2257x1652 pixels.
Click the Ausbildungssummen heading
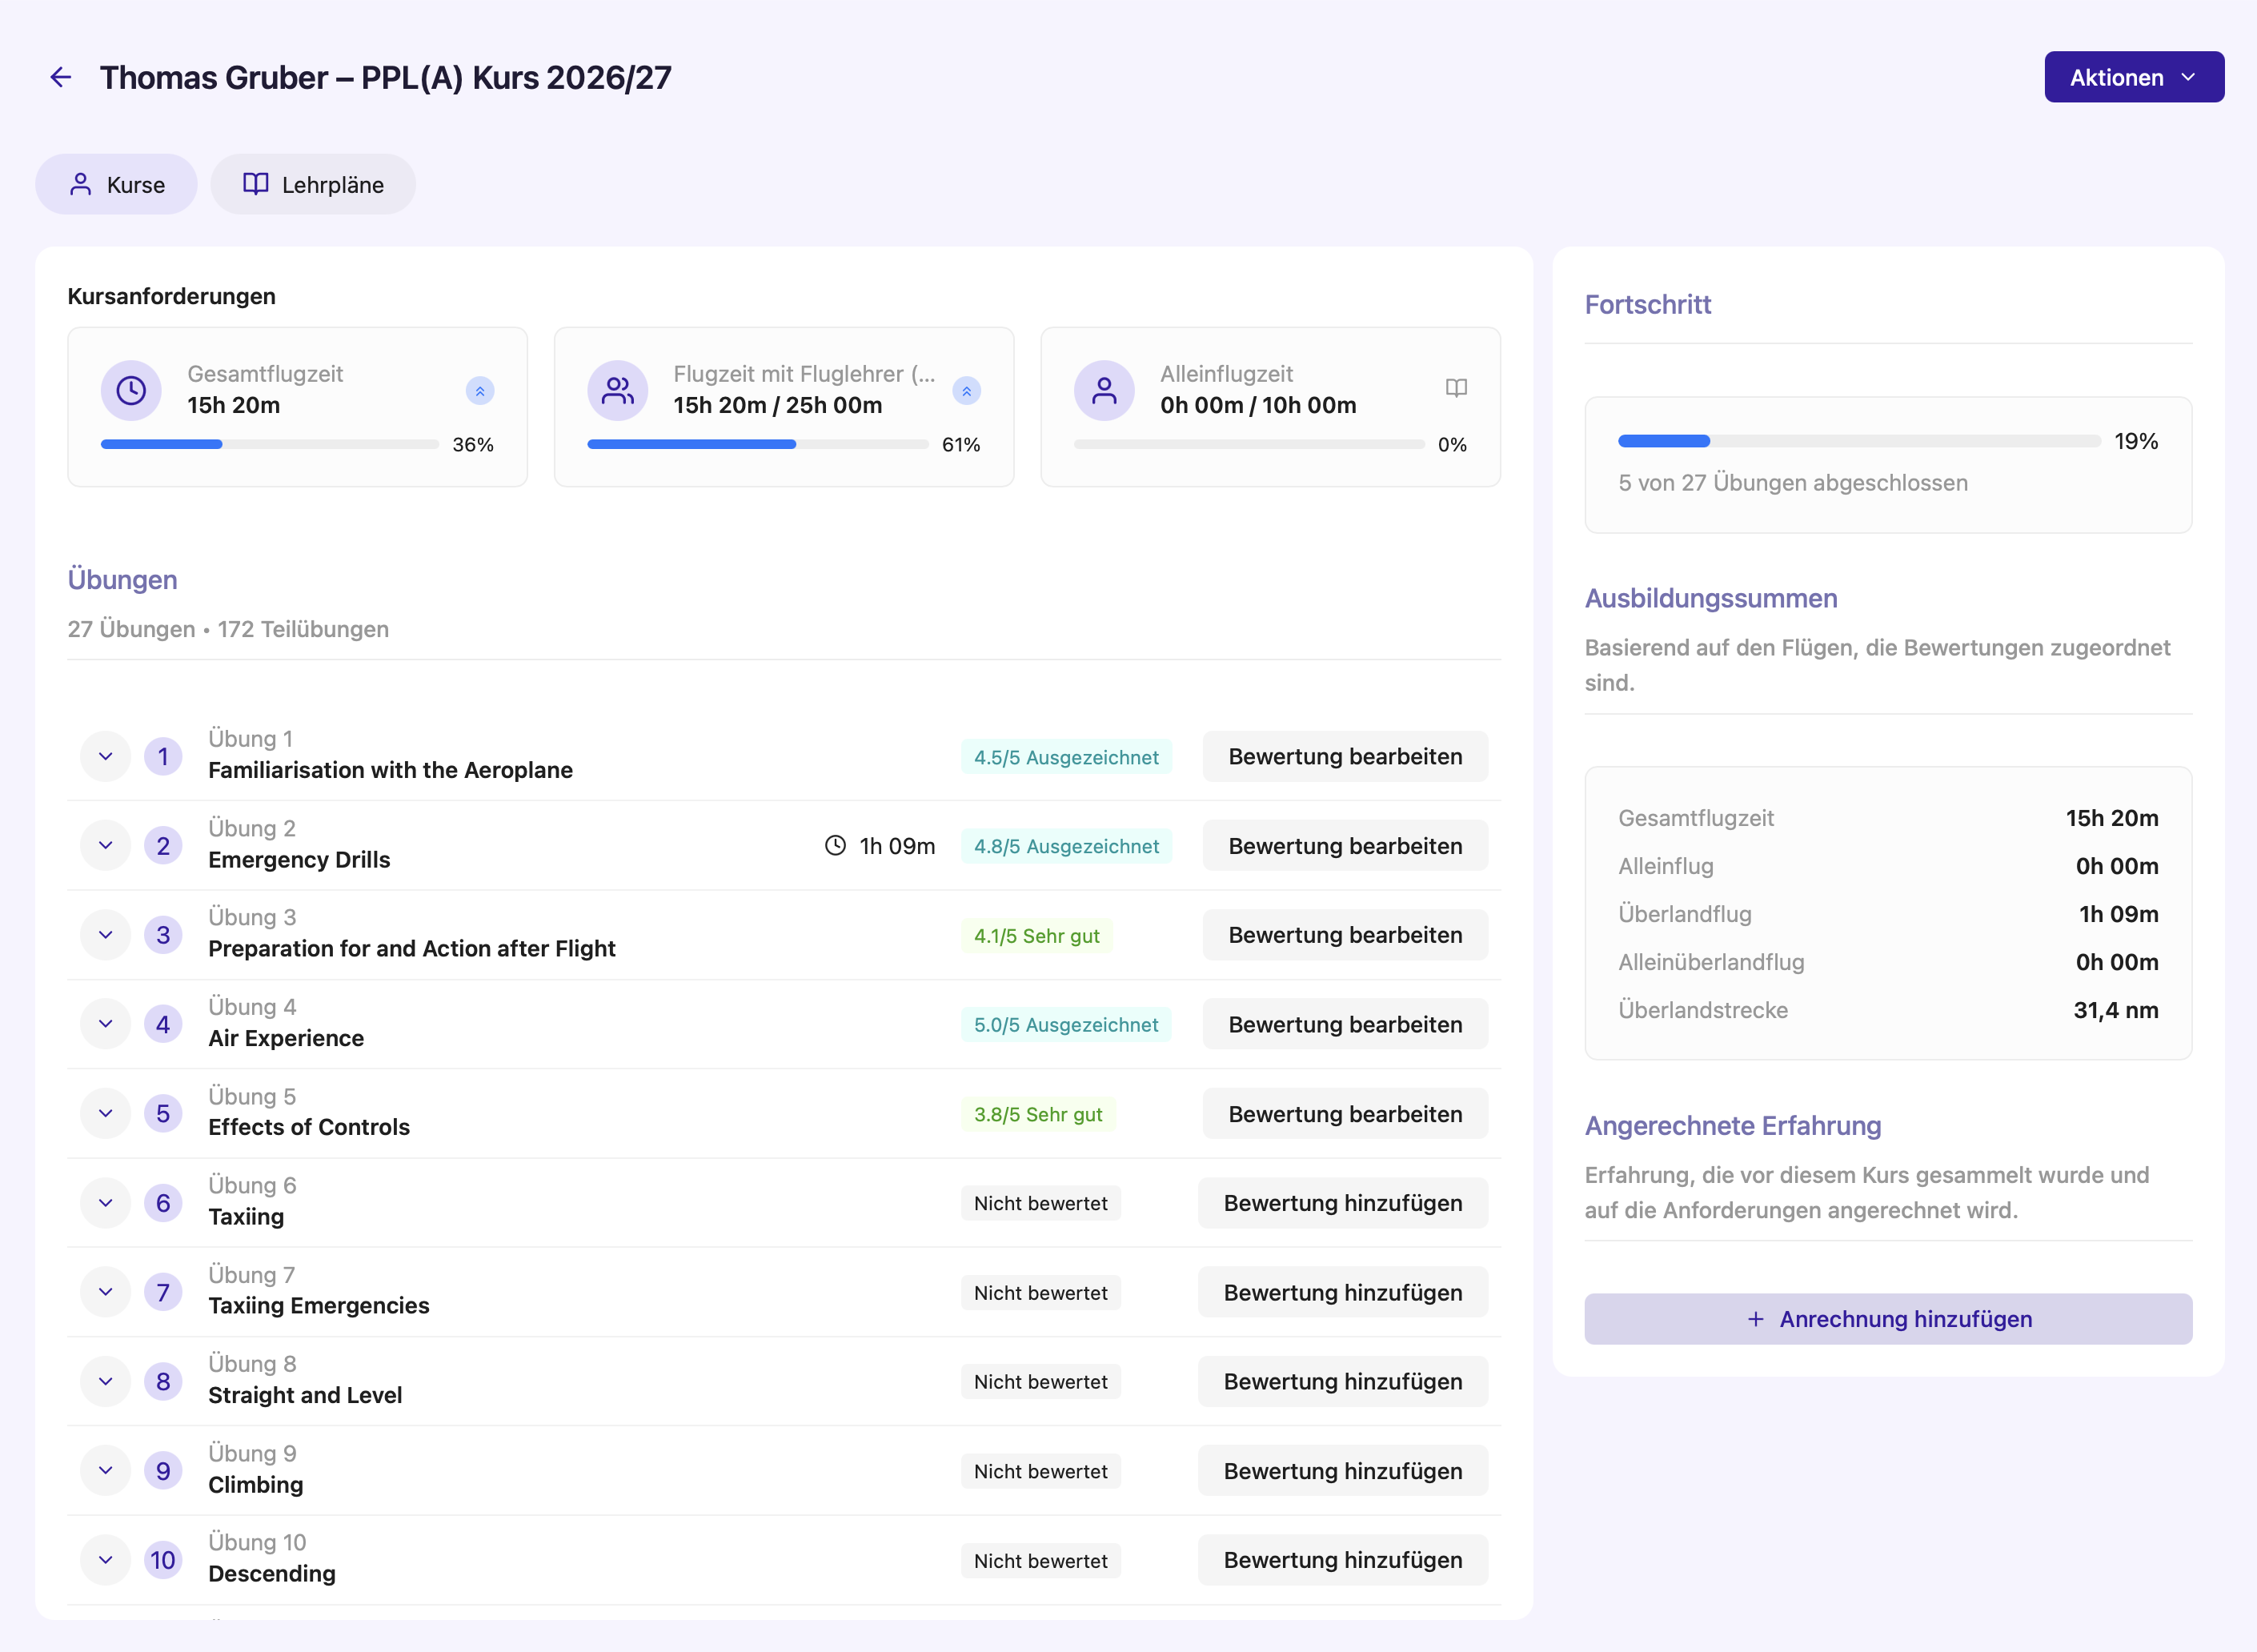[1711, 598]
